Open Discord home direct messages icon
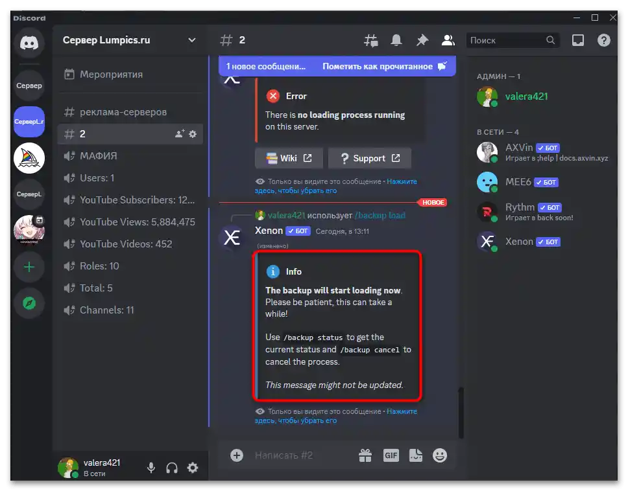Viewport: 628px width, 491px height. coord(29,43)
